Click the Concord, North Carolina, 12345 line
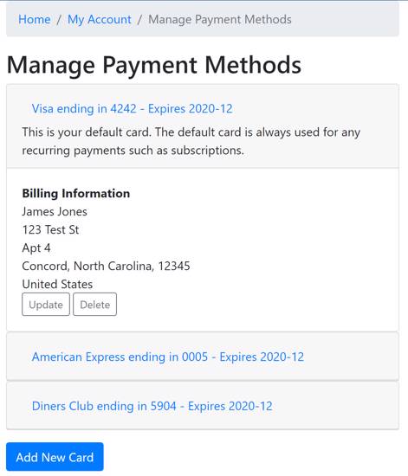This screenshot has width=408, height=476. click(x=106, y=267)
